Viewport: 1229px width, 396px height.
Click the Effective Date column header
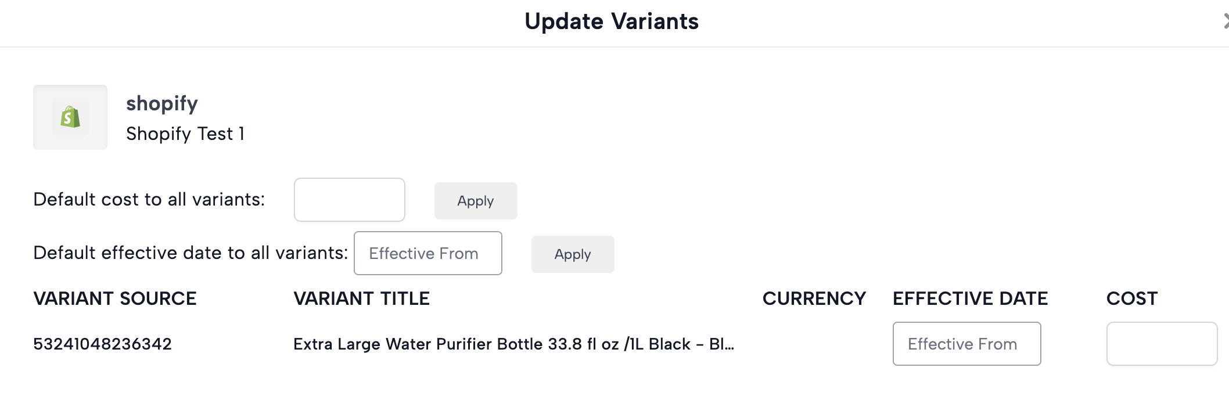(970, 298)
